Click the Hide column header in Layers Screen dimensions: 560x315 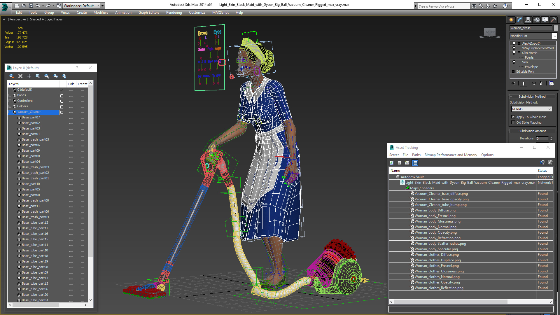point(71,84)
